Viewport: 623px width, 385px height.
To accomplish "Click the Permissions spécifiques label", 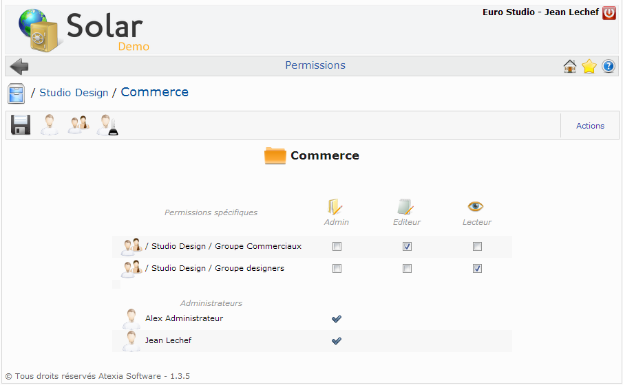I will (211, 212).
